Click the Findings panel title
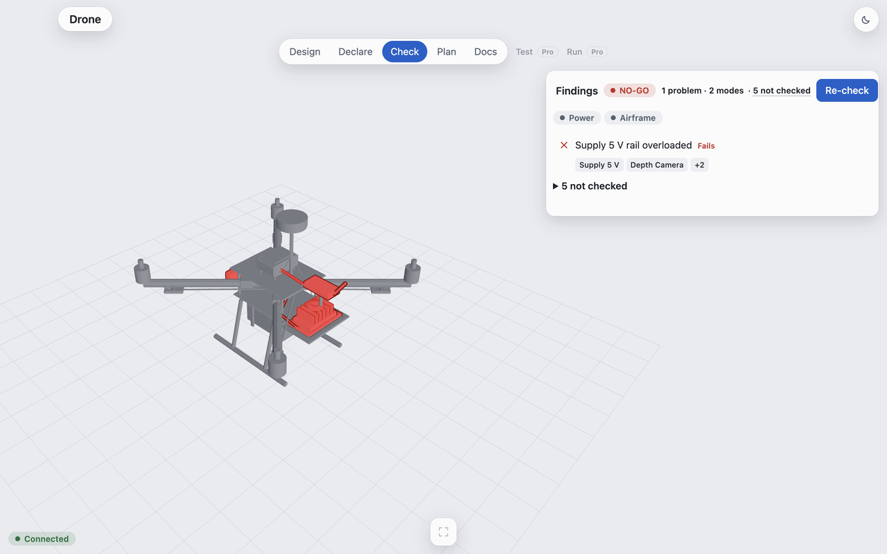Viewport: 887px width, 554px height. (577, 91)
